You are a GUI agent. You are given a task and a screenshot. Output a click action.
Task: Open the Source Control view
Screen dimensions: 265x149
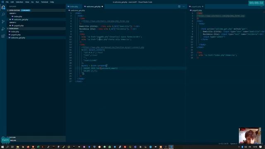point(3,22)
